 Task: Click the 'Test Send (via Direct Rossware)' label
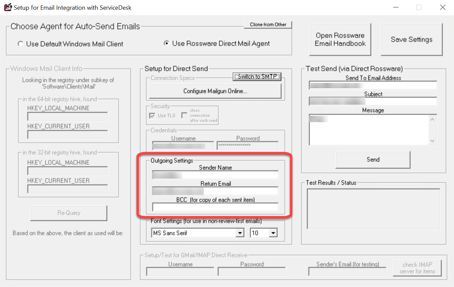[354, 68]
